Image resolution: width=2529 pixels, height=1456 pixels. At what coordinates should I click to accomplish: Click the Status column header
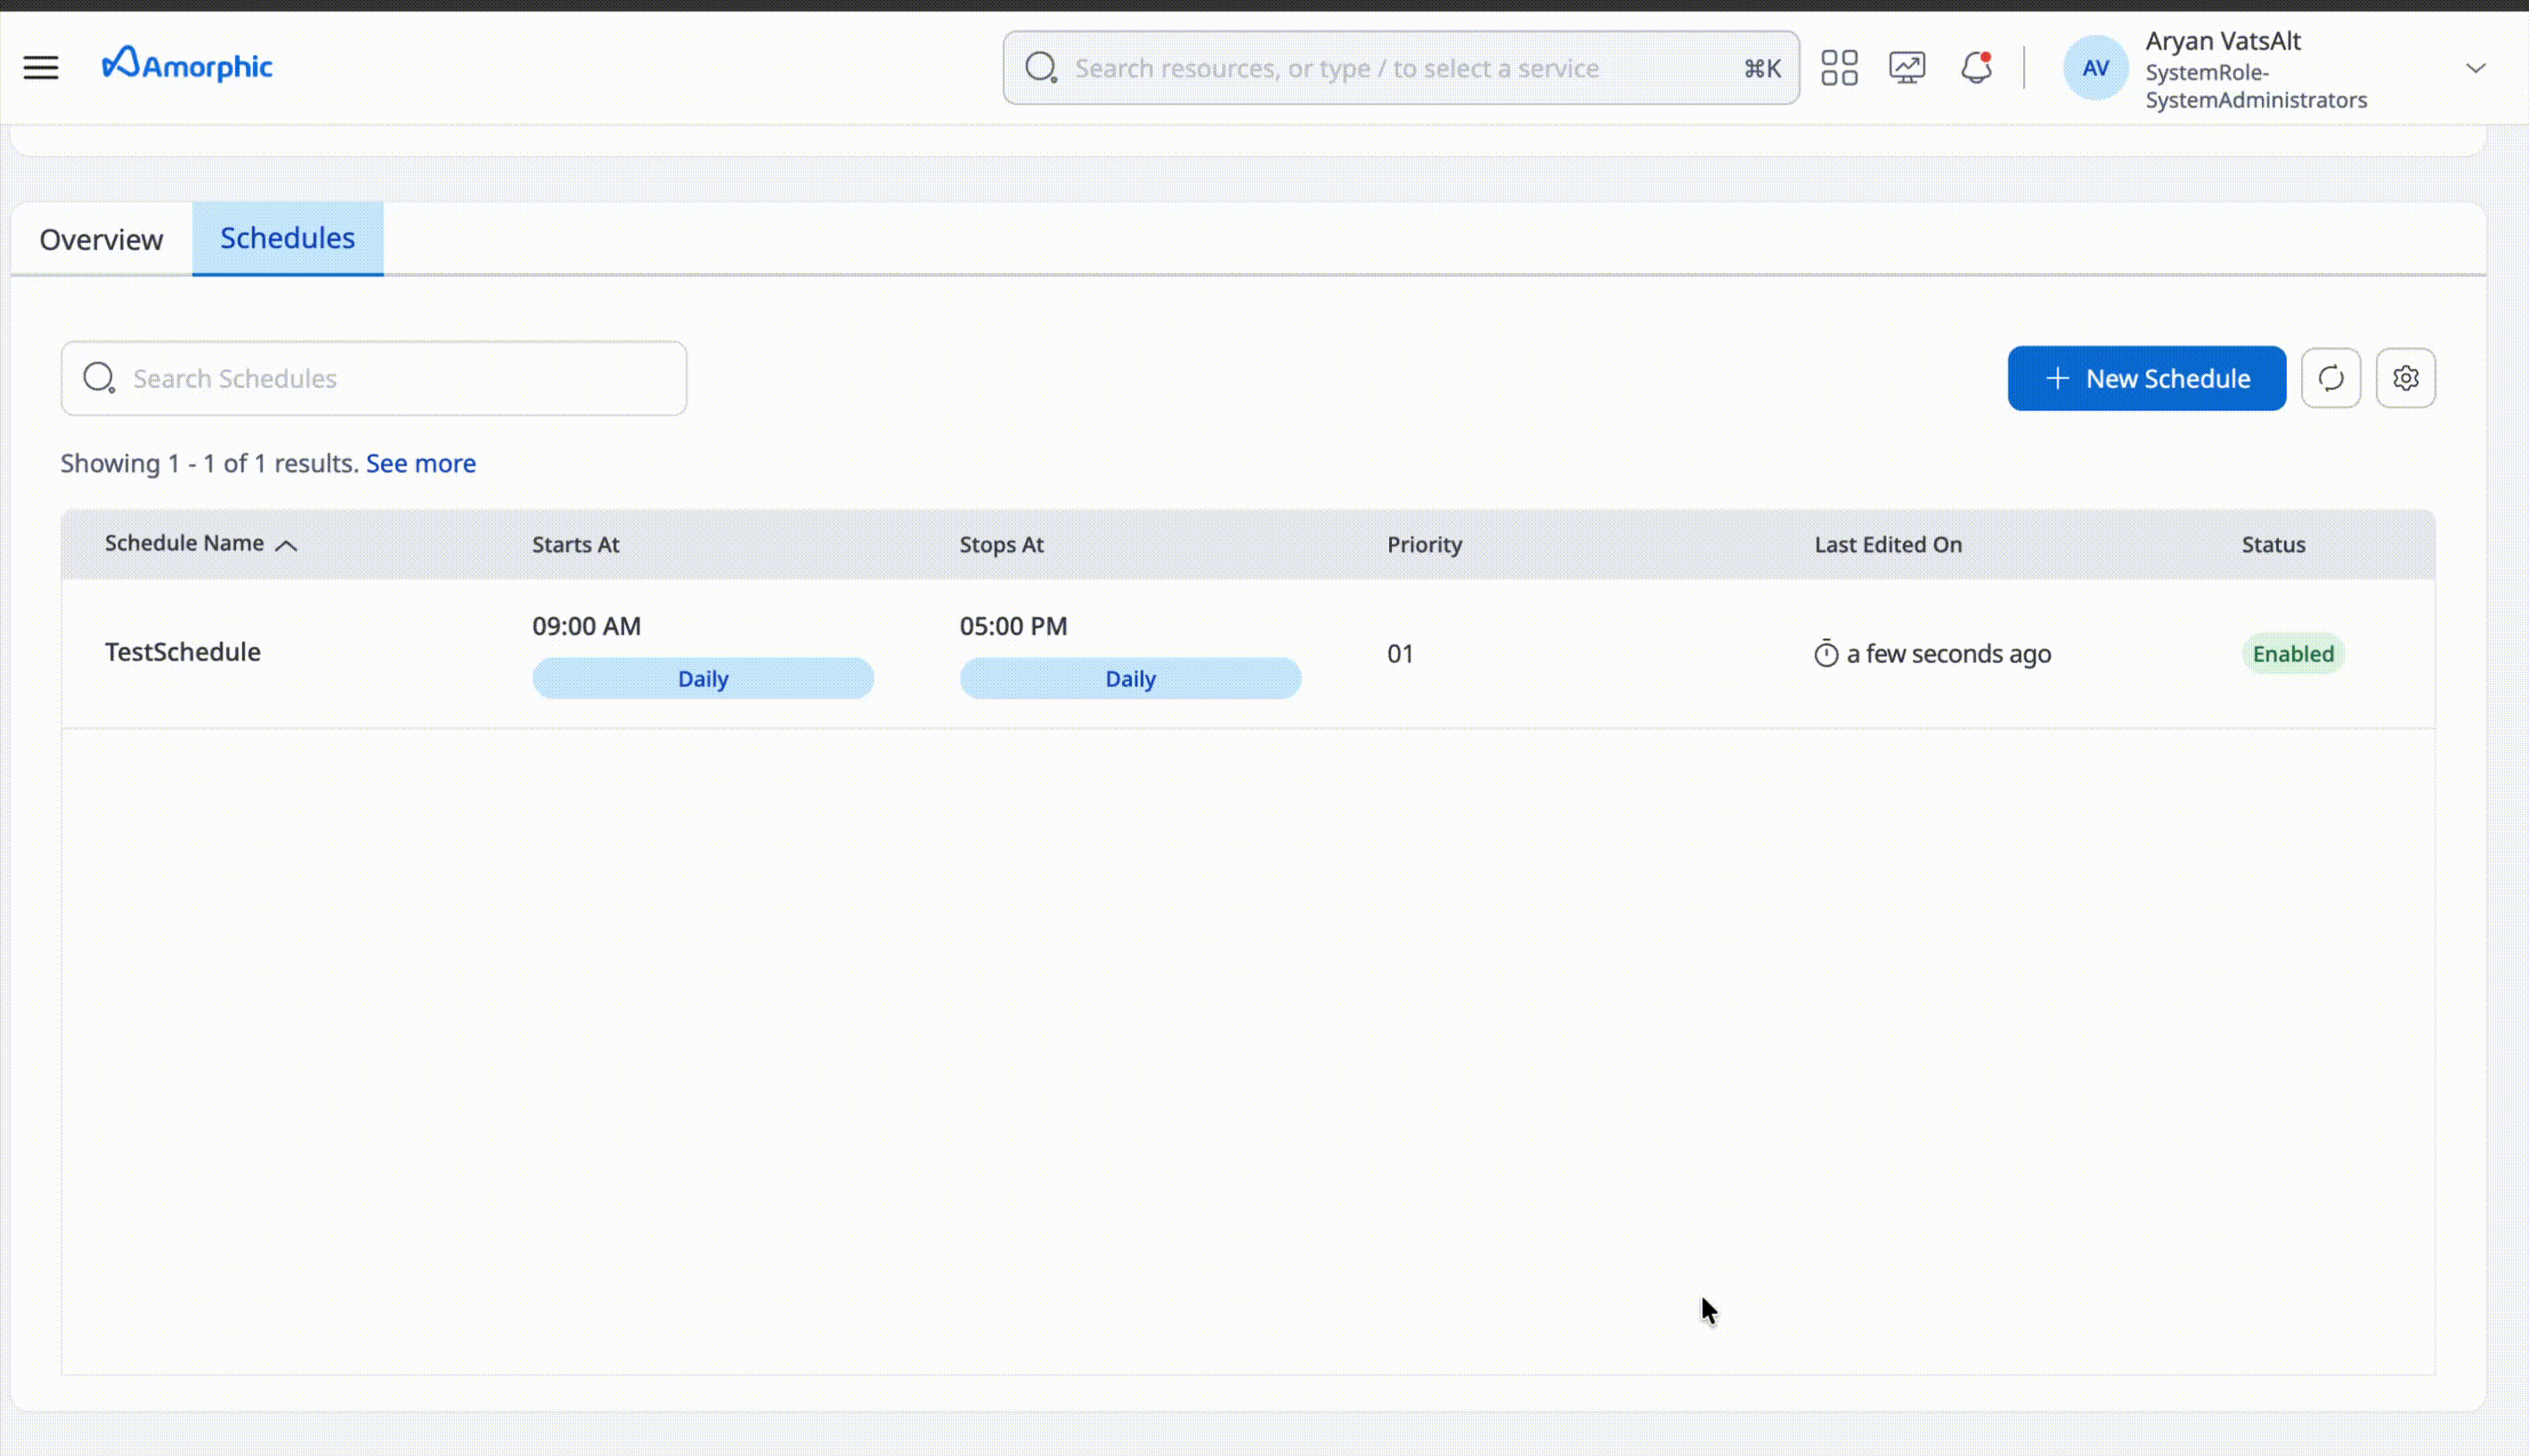point(2273,544)
